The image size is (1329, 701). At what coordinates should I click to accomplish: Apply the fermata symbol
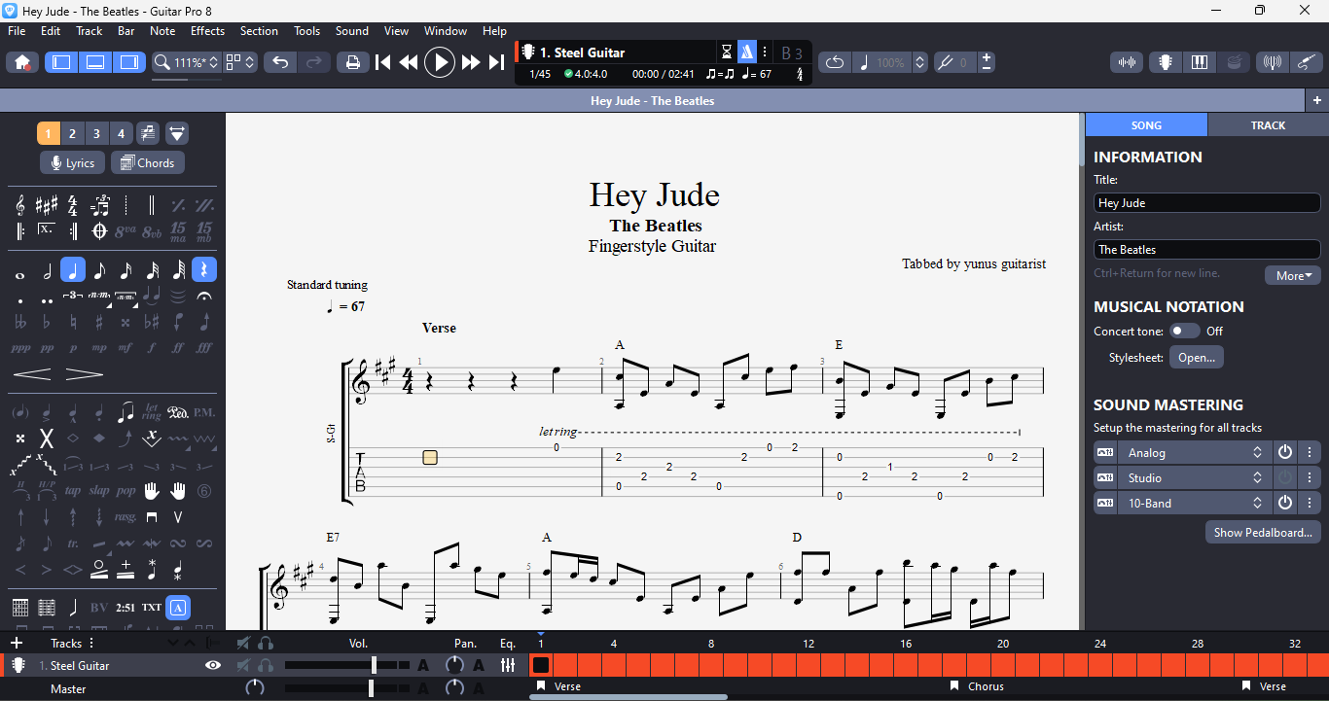click(204, 296)
